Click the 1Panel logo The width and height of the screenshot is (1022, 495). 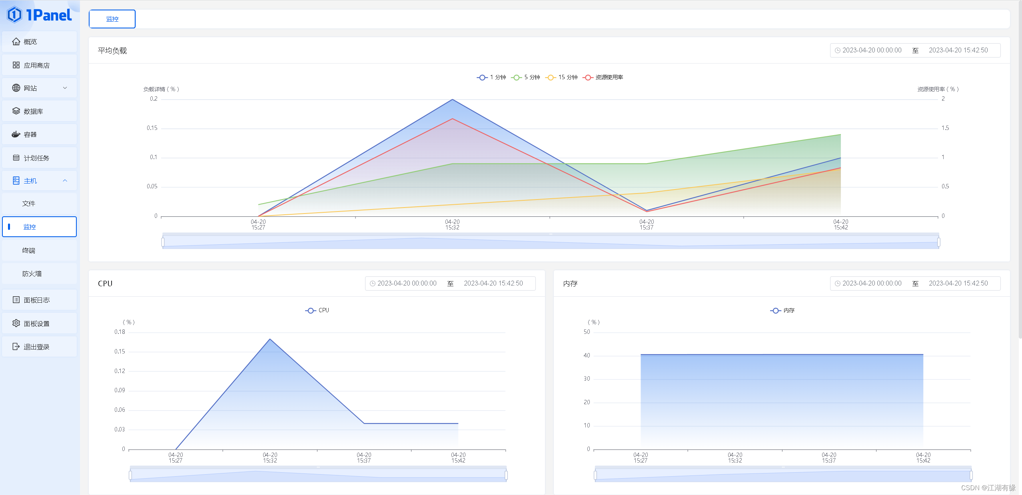click(x=40, y=15)
